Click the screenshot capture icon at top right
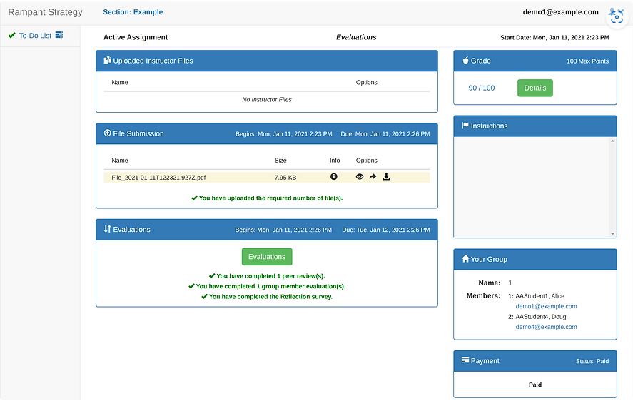This screenshot has width=633, height=401. pyautogui.click(x=617, y=17)
